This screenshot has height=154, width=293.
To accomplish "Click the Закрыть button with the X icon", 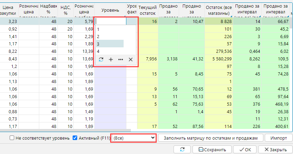I will coord(273,150).
